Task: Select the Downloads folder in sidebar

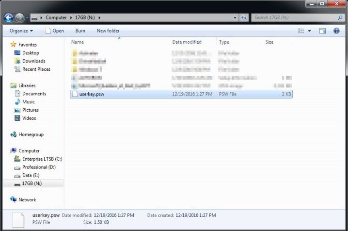Action: tap(33, 61)
